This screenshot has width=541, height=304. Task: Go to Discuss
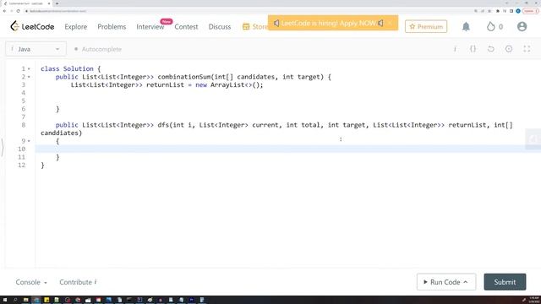(220, 26)
